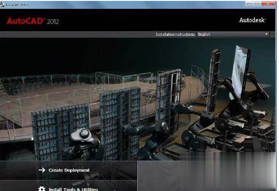Open the installation instructions language dropdown

pos(232,34)
